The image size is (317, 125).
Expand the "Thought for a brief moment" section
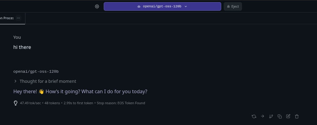coord(45,81)
